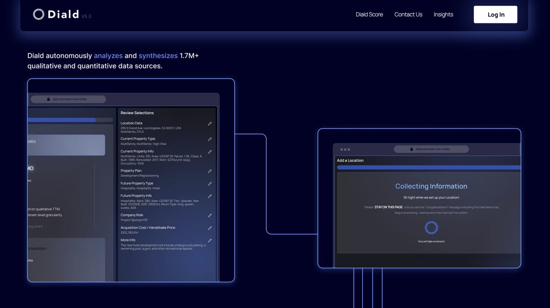Click the 'STAY ON THIS PAGE' text

388,207
